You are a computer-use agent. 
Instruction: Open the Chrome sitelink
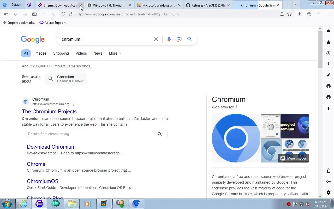tap(36, 164)
